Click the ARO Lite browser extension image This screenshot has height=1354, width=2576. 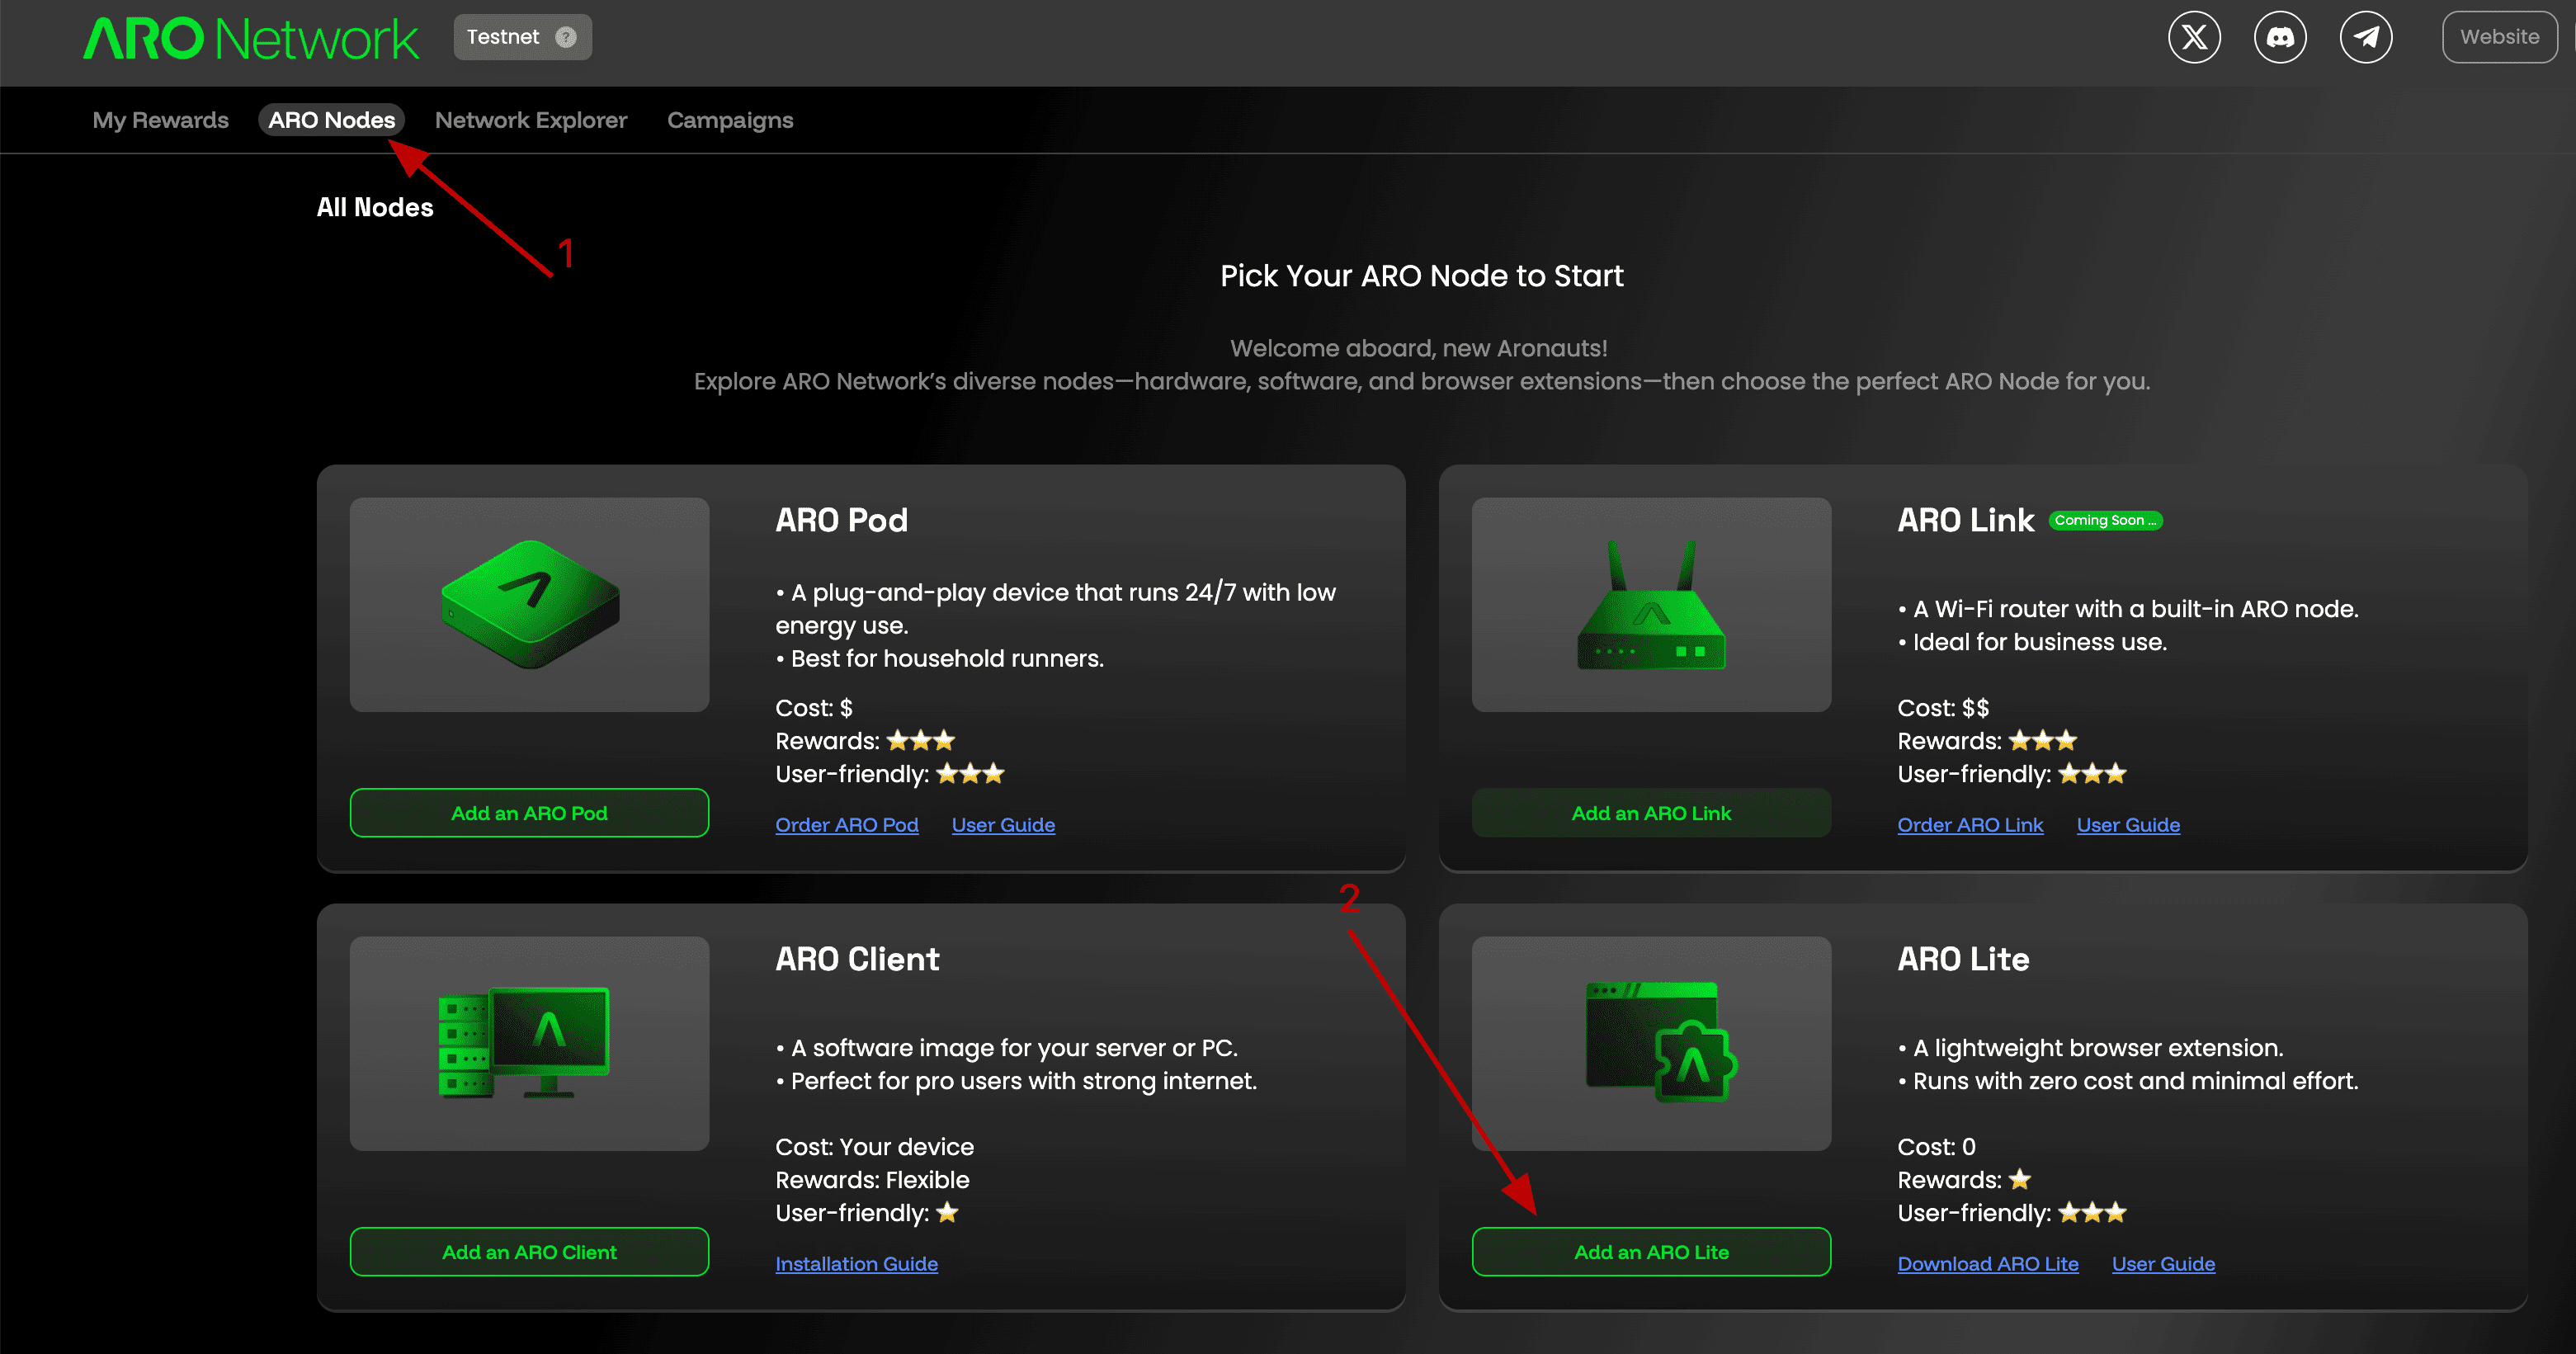(1650, 1043)
